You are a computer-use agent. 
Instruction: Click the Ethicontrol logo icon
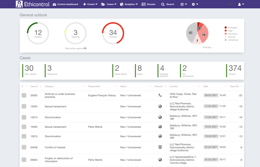(x=19, y=4)
